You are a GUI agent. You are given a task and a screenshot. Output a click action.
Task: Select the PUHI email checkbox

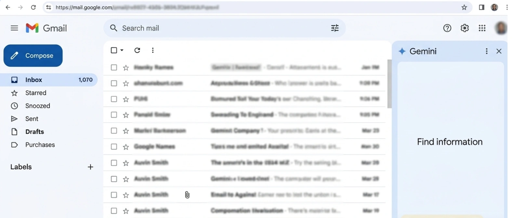tap(114, 99)
